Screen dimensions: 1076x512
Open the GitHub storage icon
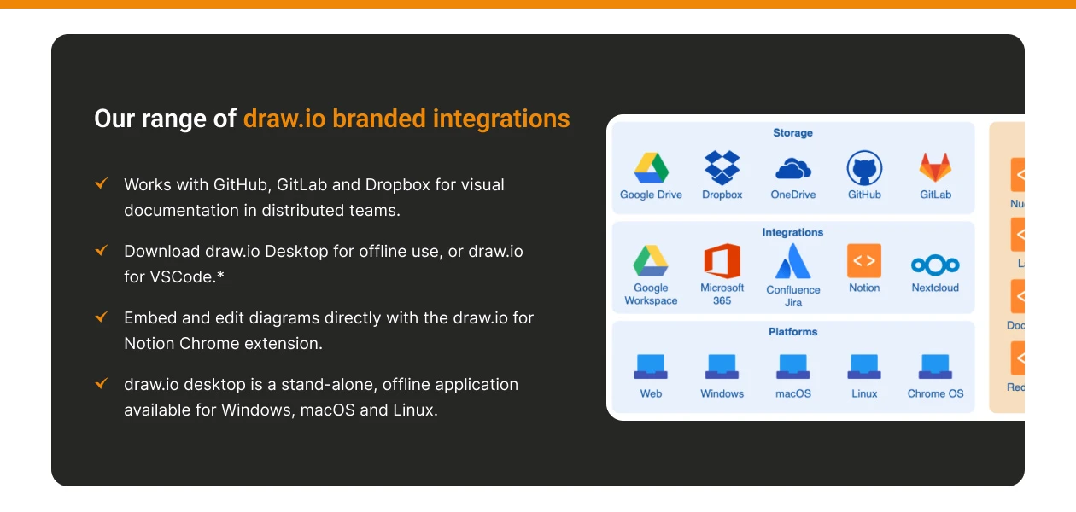(864, 168)
